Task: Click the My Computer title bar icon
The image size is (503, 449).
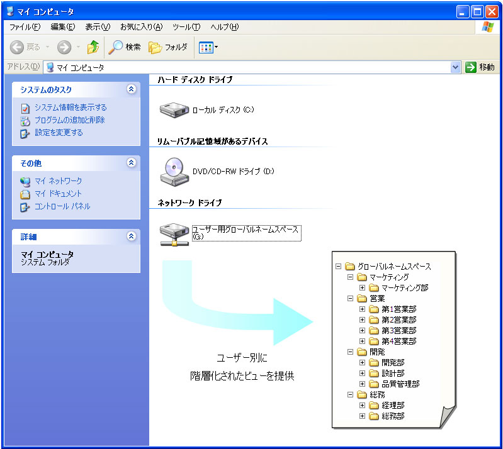Action: pyautogui.click(x=10, y=11)
